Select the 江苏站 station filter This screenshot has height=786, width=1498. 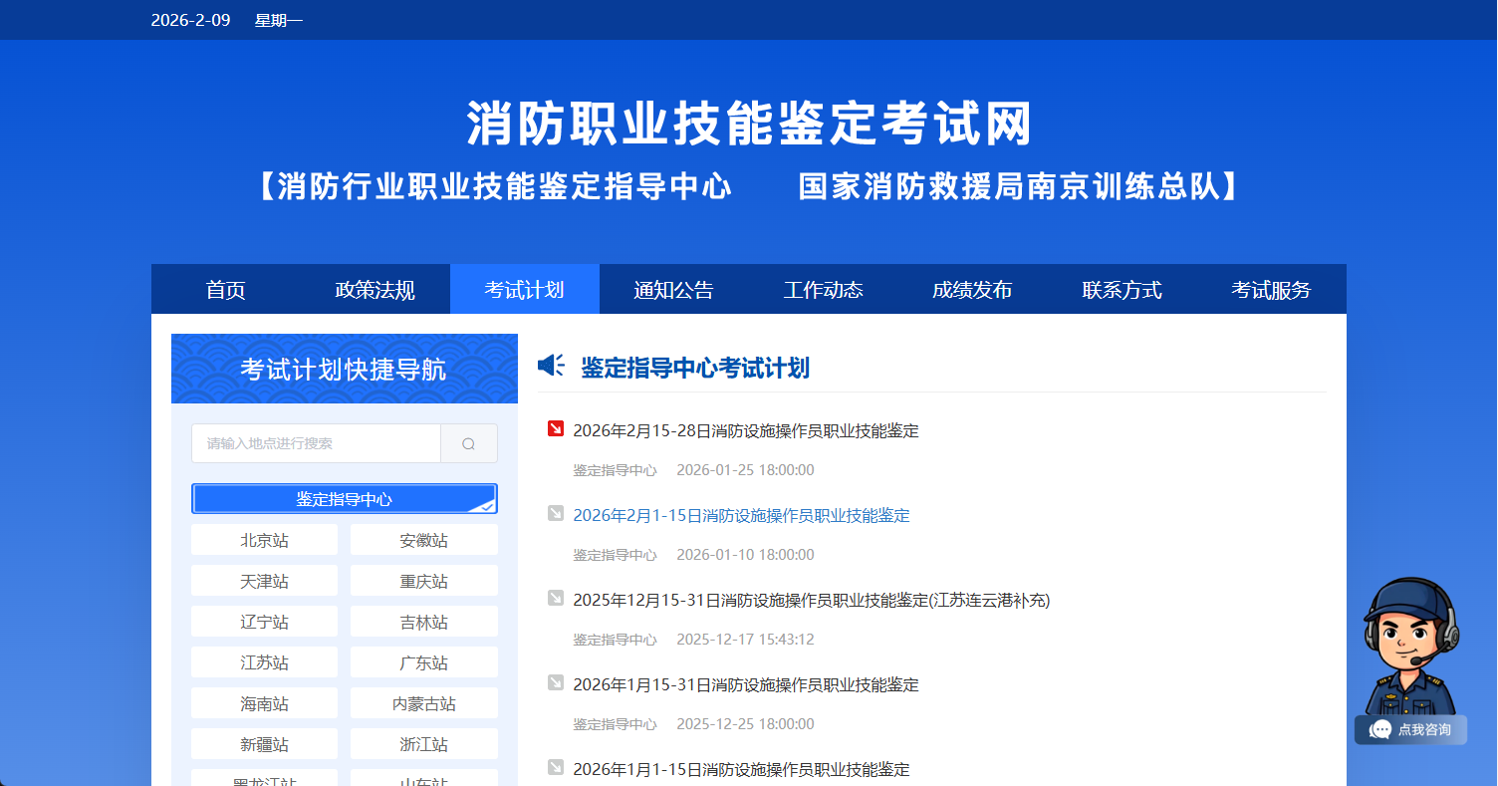tap(264, 661)
